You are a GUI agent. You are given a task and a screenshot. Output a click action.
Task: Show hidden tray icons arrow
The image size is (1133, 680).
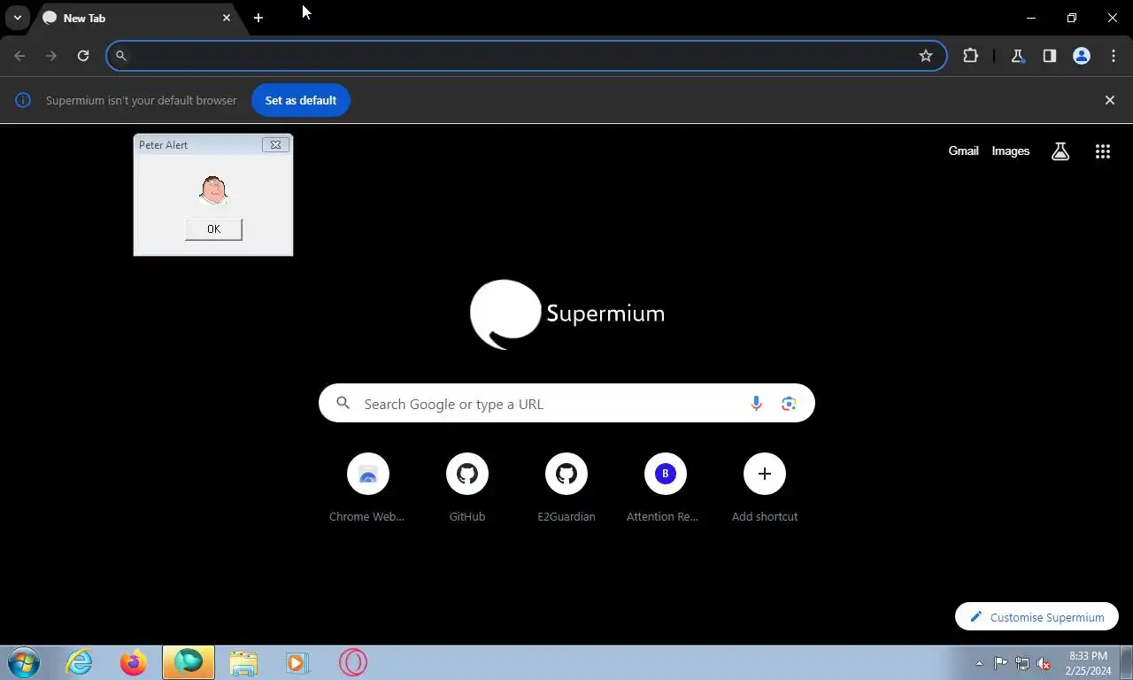point(979,663)
